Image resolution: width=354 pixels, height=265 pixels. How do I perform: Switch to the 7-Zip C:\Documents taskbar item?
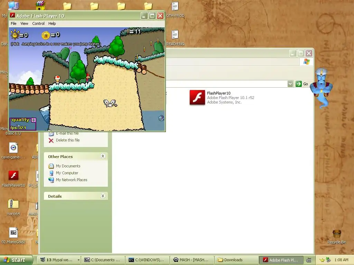click(x=103, y=260)
